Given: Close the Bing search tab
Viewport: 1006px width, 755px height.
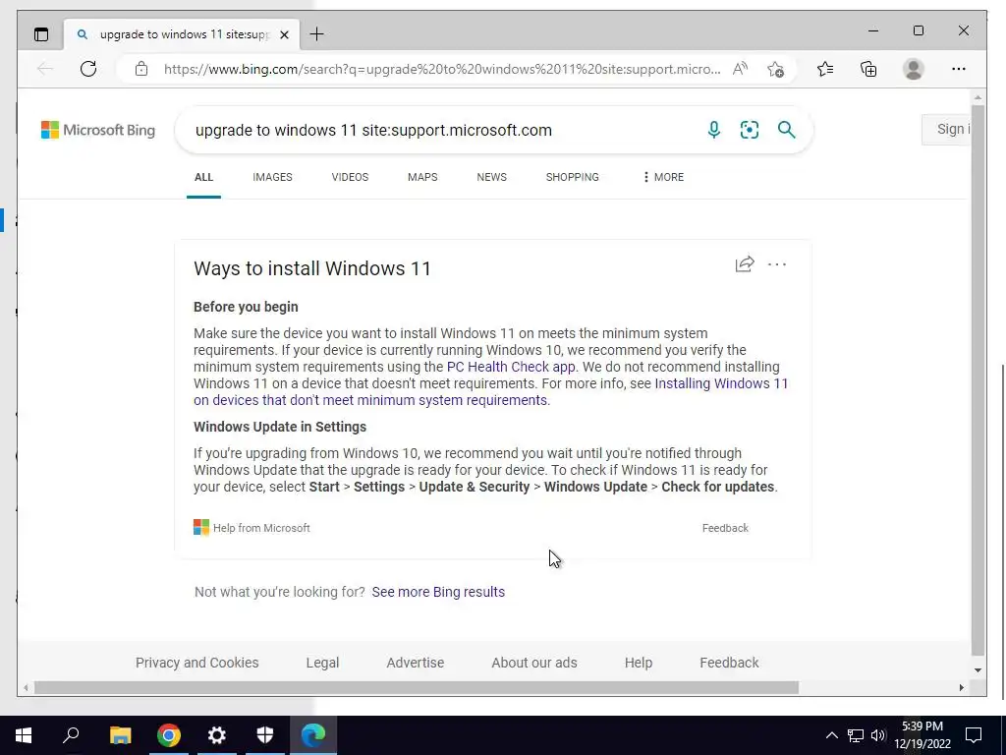Looking at the screenshot, I should tap(285, 34).
